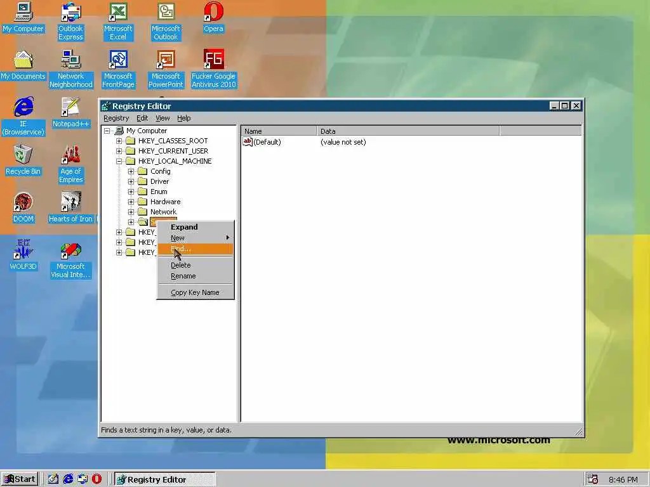Select the HKEY_CURRENT_USER key label
This screenshot has height=487, width=650.
click(173, 151)
